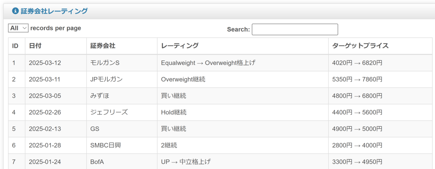
Task: Click ID cell 1 in モルガンS row
Action: pos(17,63)
